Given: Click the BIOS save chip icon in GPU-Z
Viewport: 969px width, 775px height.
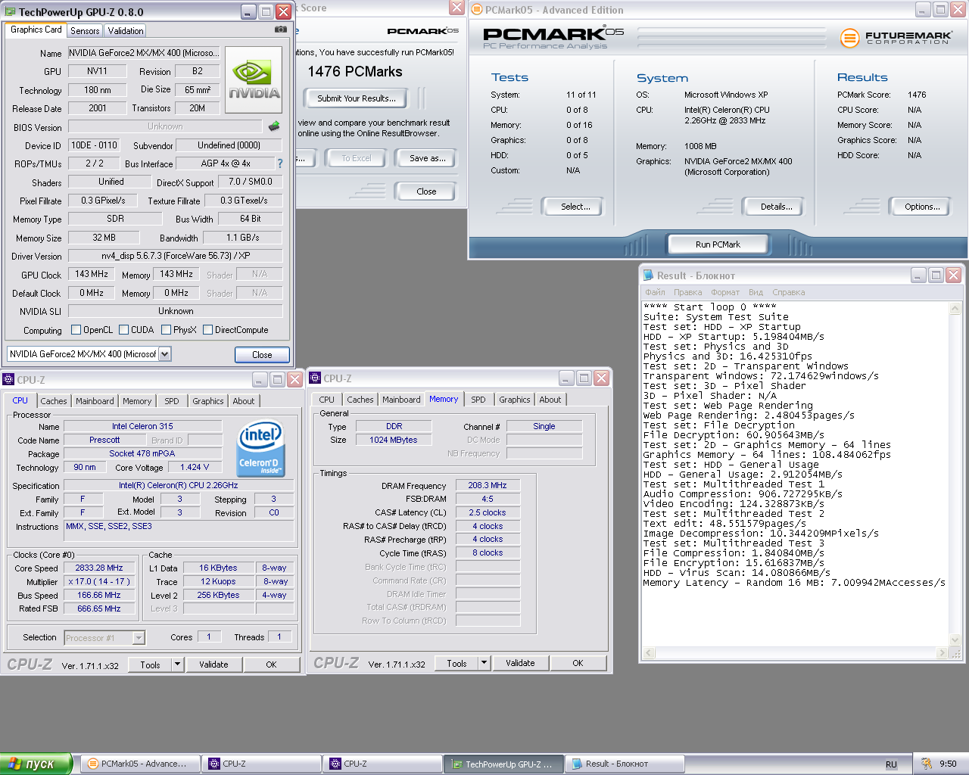Looking at the screenshot, I should pos(274,126).
